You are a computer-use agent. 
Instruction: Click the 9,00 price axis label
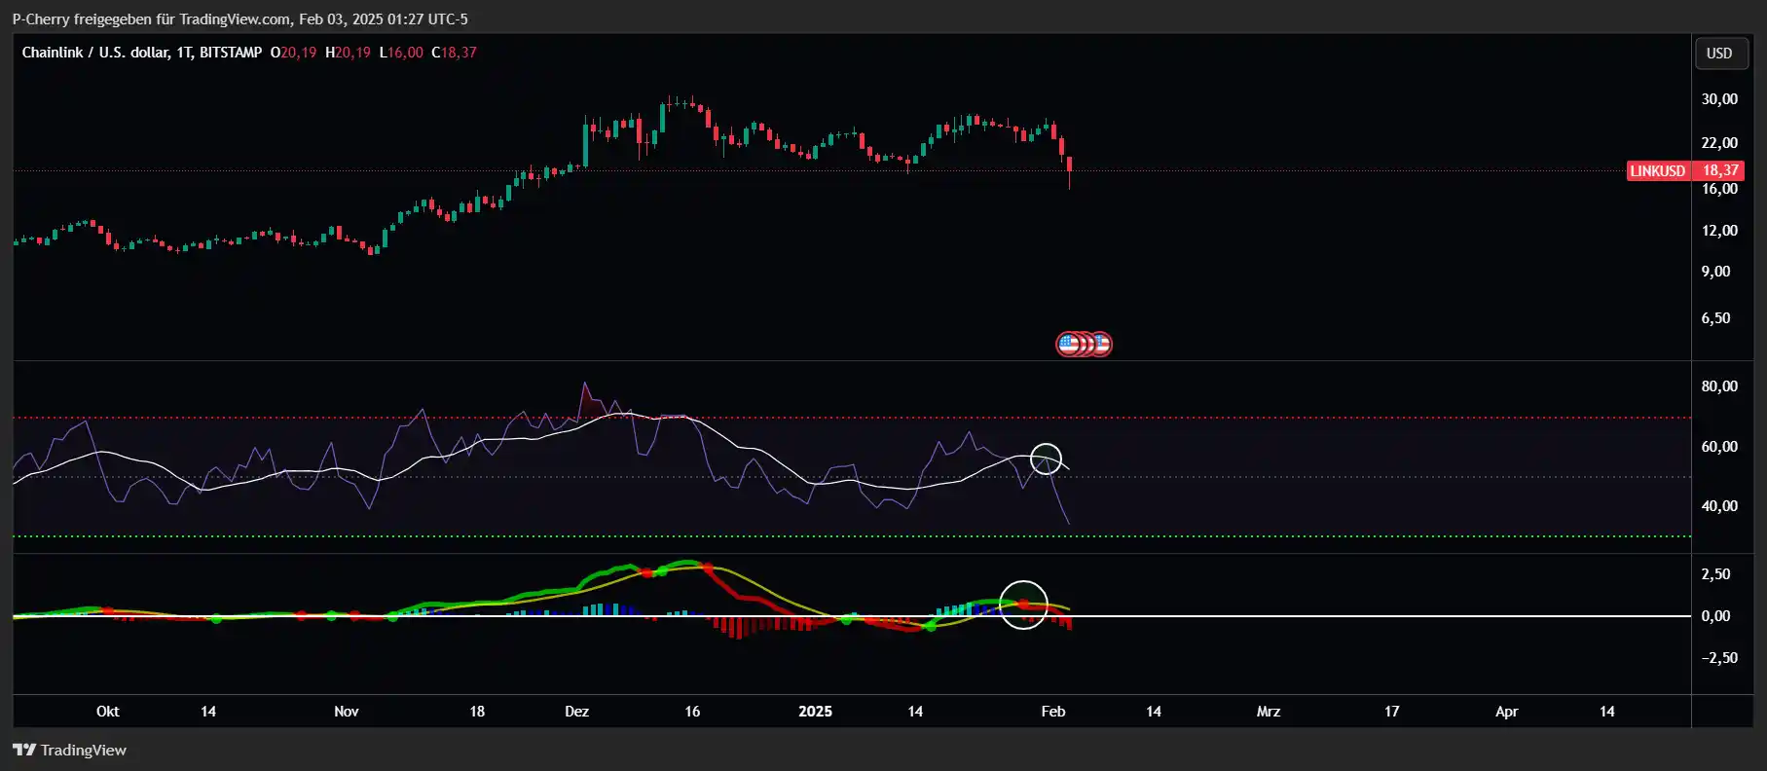point(1716,272)
